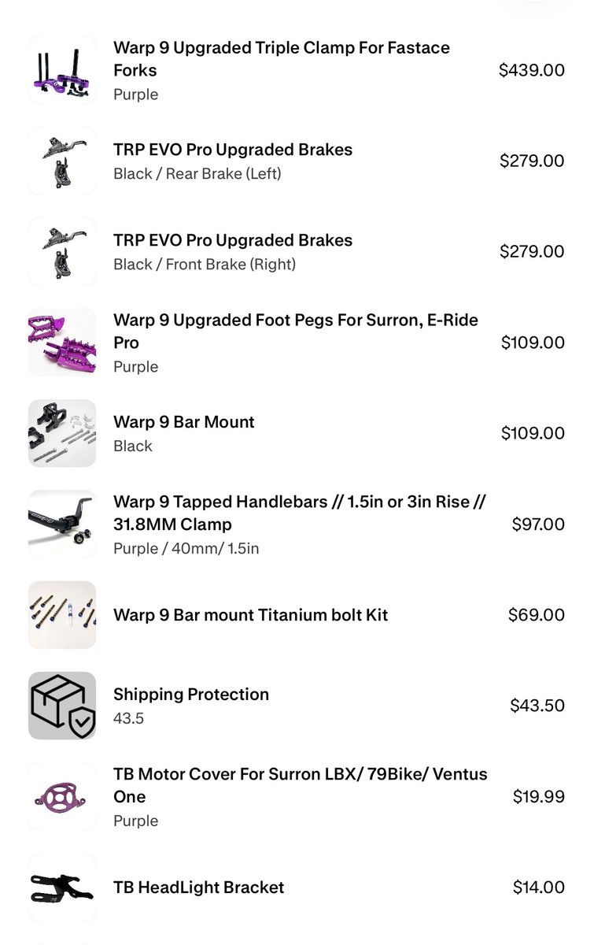
Task: Open Warp 9 Upgraded Triple Clamp title
Action: 282,59
